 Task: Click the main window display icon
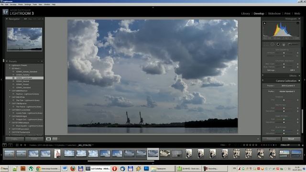point(5,145)
